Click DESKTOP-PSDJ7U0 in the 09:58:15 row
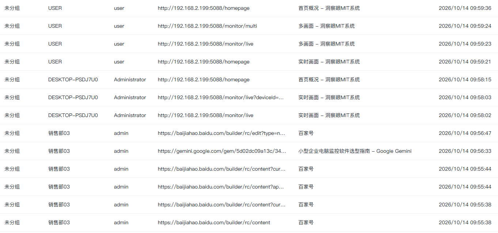 coord(73,79)
